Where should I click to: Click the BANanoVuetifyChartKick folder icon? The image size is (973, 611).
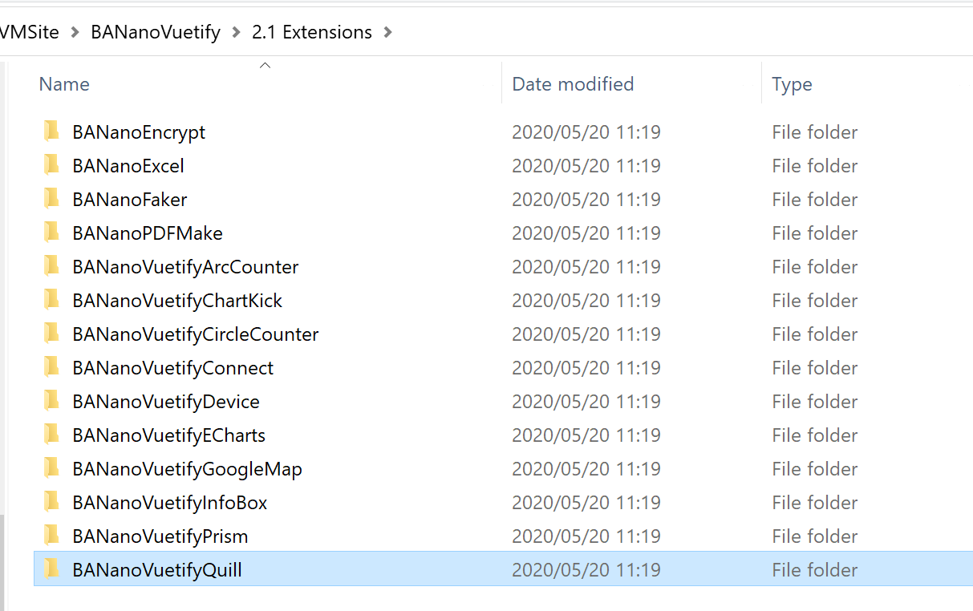tap(51, 300)
